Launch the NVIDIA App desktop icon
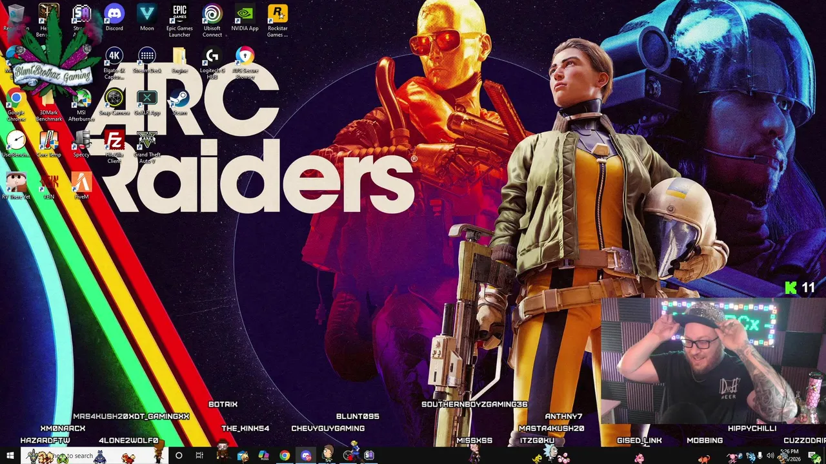Viewport: 826px width, 464px height. pyautogui.click(x=245, y=18)
